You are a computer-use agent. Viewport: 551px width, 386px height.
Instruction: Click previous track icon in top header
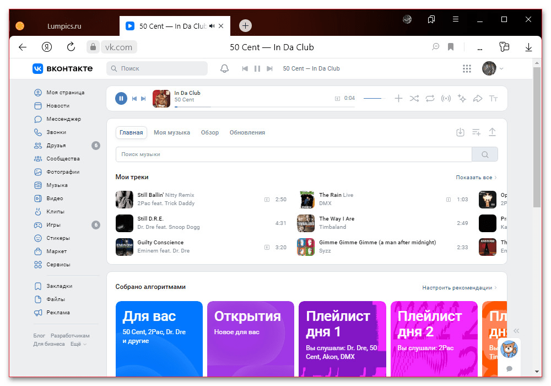[x=245, y=68]
